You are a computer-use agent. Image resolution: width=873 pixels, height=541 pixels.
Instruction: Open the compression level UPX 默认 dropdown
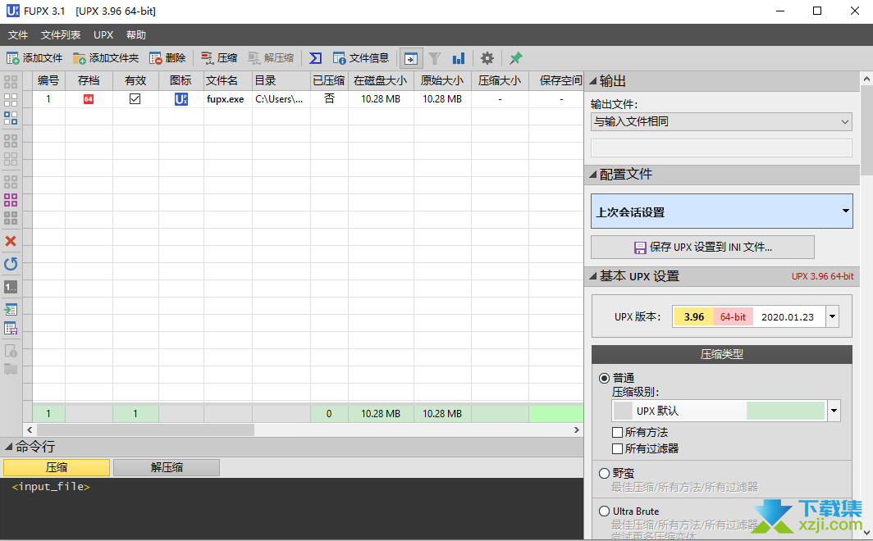pyautogui.click(x=834, y=411)
